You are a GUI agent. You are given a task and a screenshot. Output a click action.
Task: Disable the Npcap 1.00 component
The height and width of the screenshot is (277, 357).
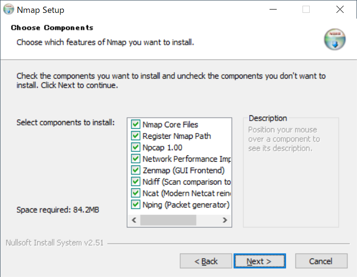[135, 148]
